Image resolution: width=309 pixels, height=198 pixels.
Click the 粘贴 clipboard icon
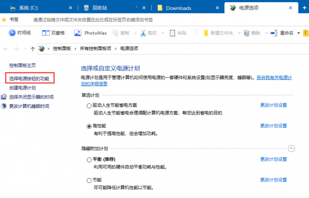coord(172,33)
